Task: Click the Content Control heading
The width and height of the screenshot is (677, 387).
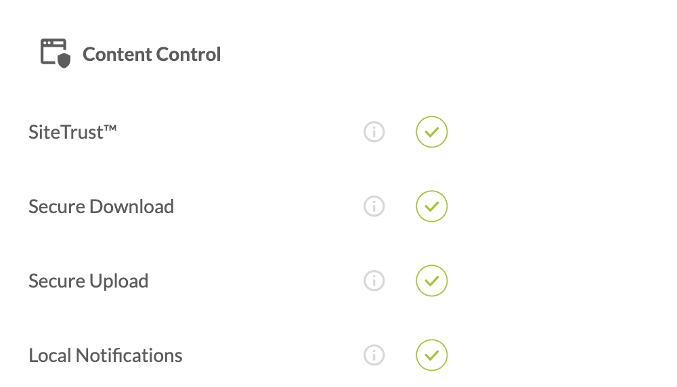Action: coord(152,54)
